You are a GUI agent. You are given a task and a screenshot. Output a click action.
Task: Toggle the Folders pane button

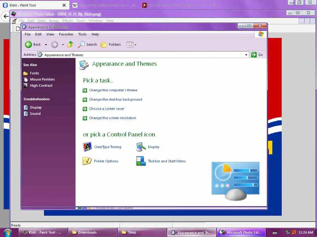point(111,44)
